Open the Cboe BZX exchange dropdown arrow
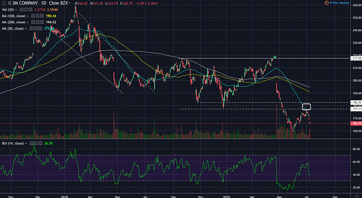The width and height of the screenshot is (362, 198). [x=70, y=3]
